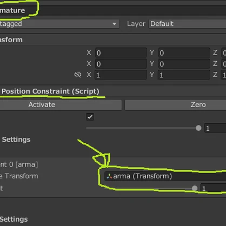
Task: Toggle the scale constrain proportions link icon
Action: (78, 75)
